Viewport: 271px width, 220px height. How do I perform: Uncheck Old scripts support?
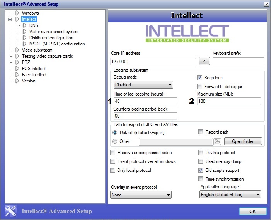coord(201,170)
